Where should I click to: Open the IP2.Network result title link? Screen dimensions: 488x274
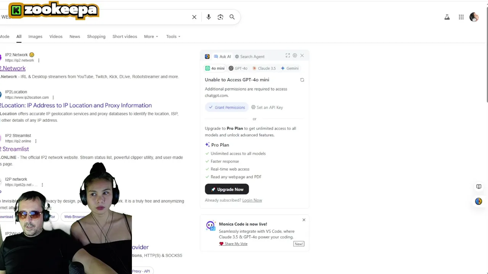[13, 68]
